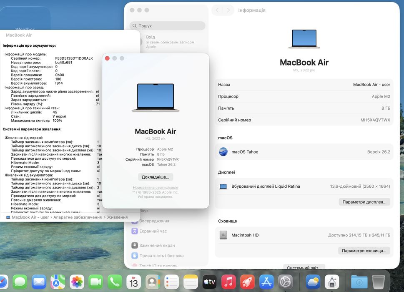Open Music in the Dock
404x292 pixels.
pos(228,282)
